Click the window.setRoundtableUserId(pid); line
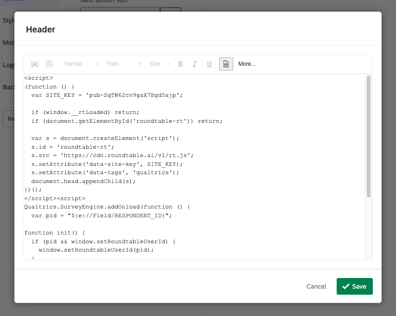Screen dimensions: 396x316 click(x=96, y=250)
